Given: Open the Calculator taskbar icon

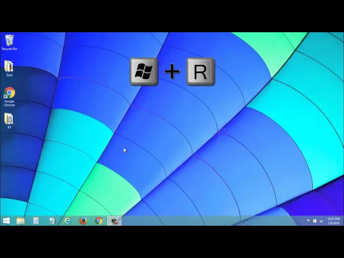Looking at the screenshot, I should (x=36, y=220).
